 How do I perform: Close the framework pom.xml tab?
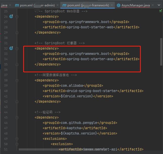[112, 5]
